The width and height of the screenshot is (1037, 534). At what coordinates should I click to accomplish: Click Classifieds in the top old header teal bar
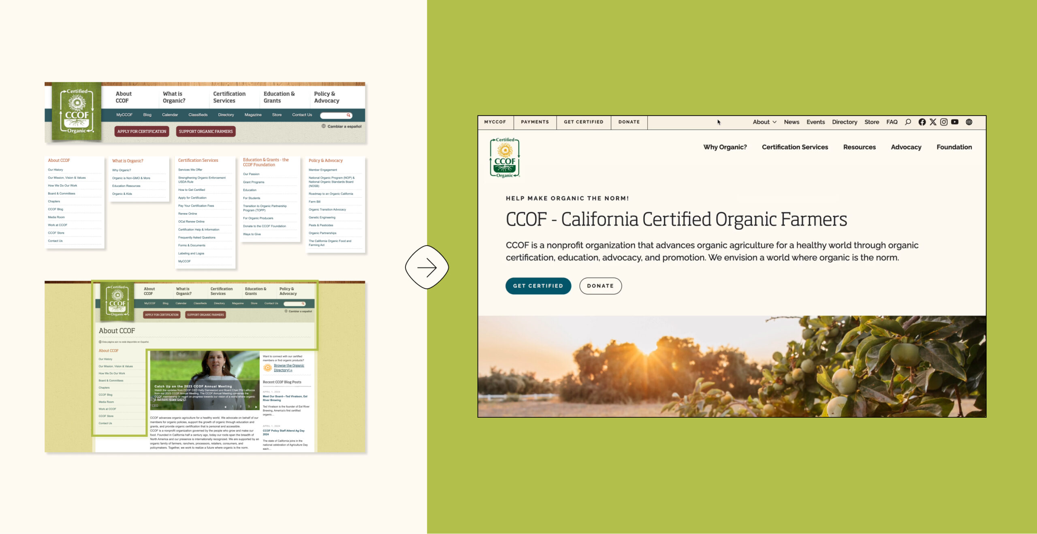pos(198,115)
